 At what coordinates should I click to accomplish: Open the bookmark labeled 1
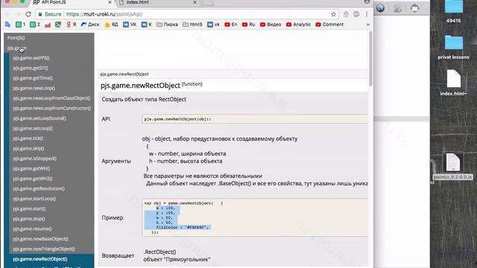(21, 25)
